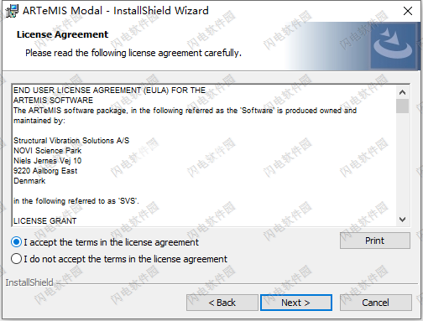
Task: Click the 'License Agreement' heading
Action: pyautogui.click(x=62, y=34)
